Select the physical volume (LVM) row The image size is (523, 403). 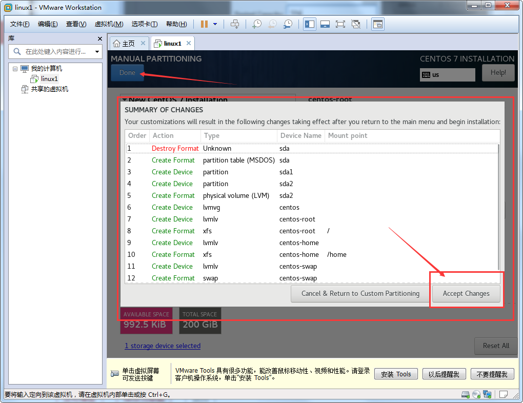click(312, 195)
